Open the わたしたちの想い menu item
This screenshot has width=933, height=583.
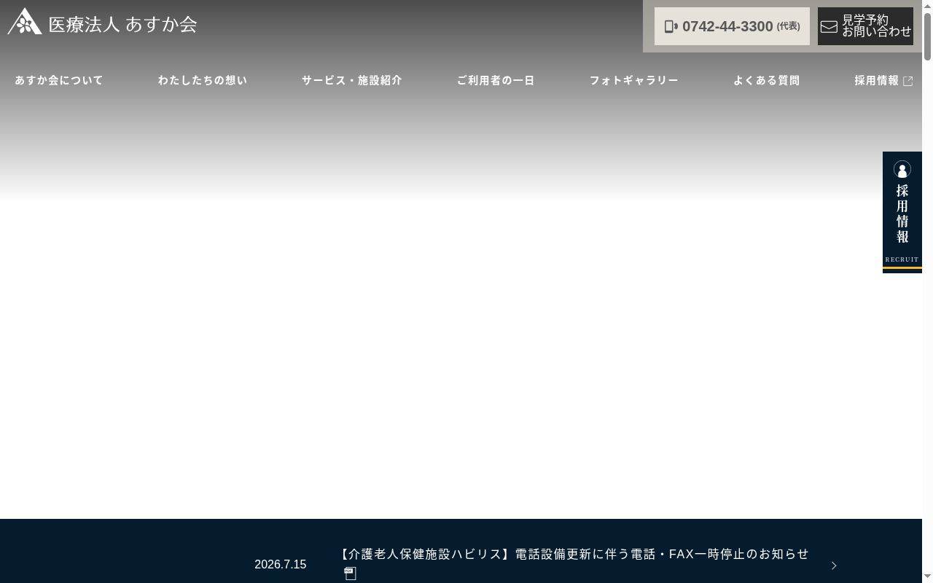click(x=203, y=80)
